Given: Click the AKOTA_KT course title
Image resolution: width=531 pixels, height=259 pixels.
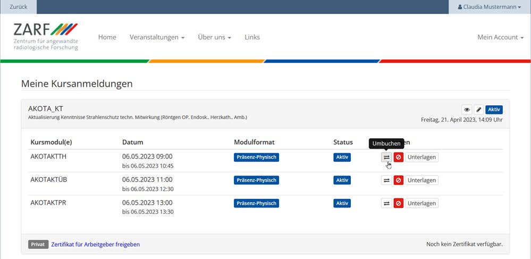Looking at the screenshot, I should 46,109.
